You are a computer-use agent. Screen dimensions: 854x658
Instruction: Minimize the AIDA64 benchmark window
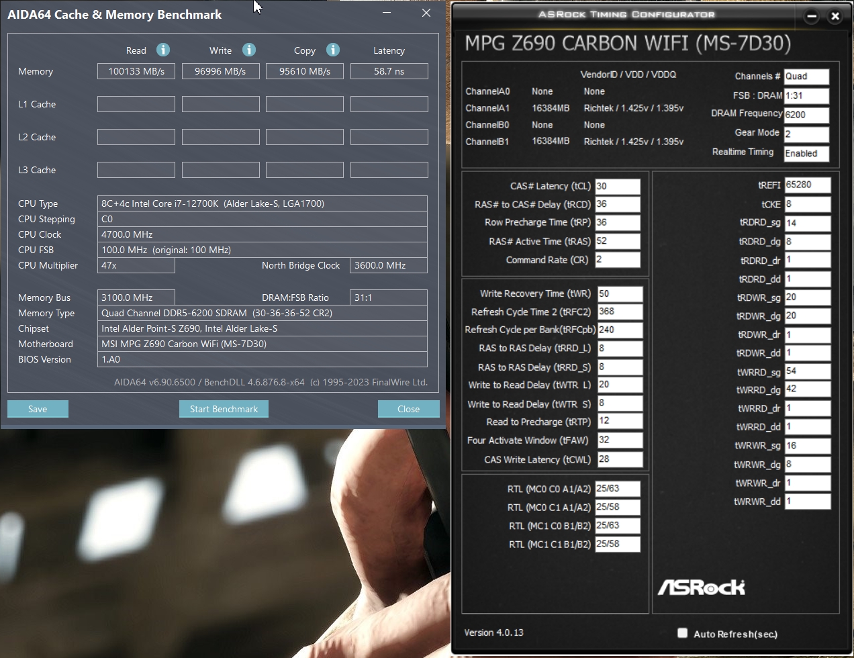click(387, 13)
